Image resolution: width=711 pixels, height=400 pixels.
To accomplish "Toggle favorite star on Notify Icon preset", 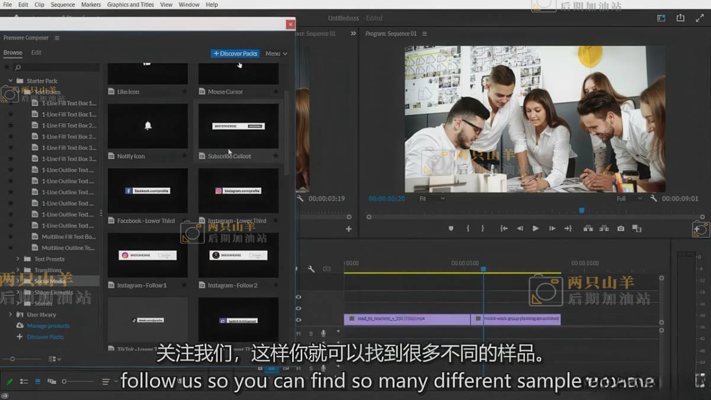I will pyautogui.click(x=184, y=156).
